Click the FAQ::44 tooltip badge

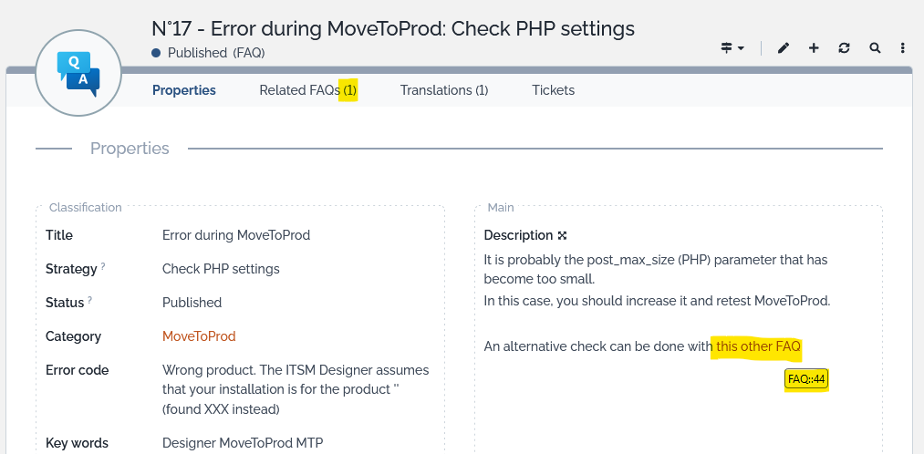pos(806,379)
